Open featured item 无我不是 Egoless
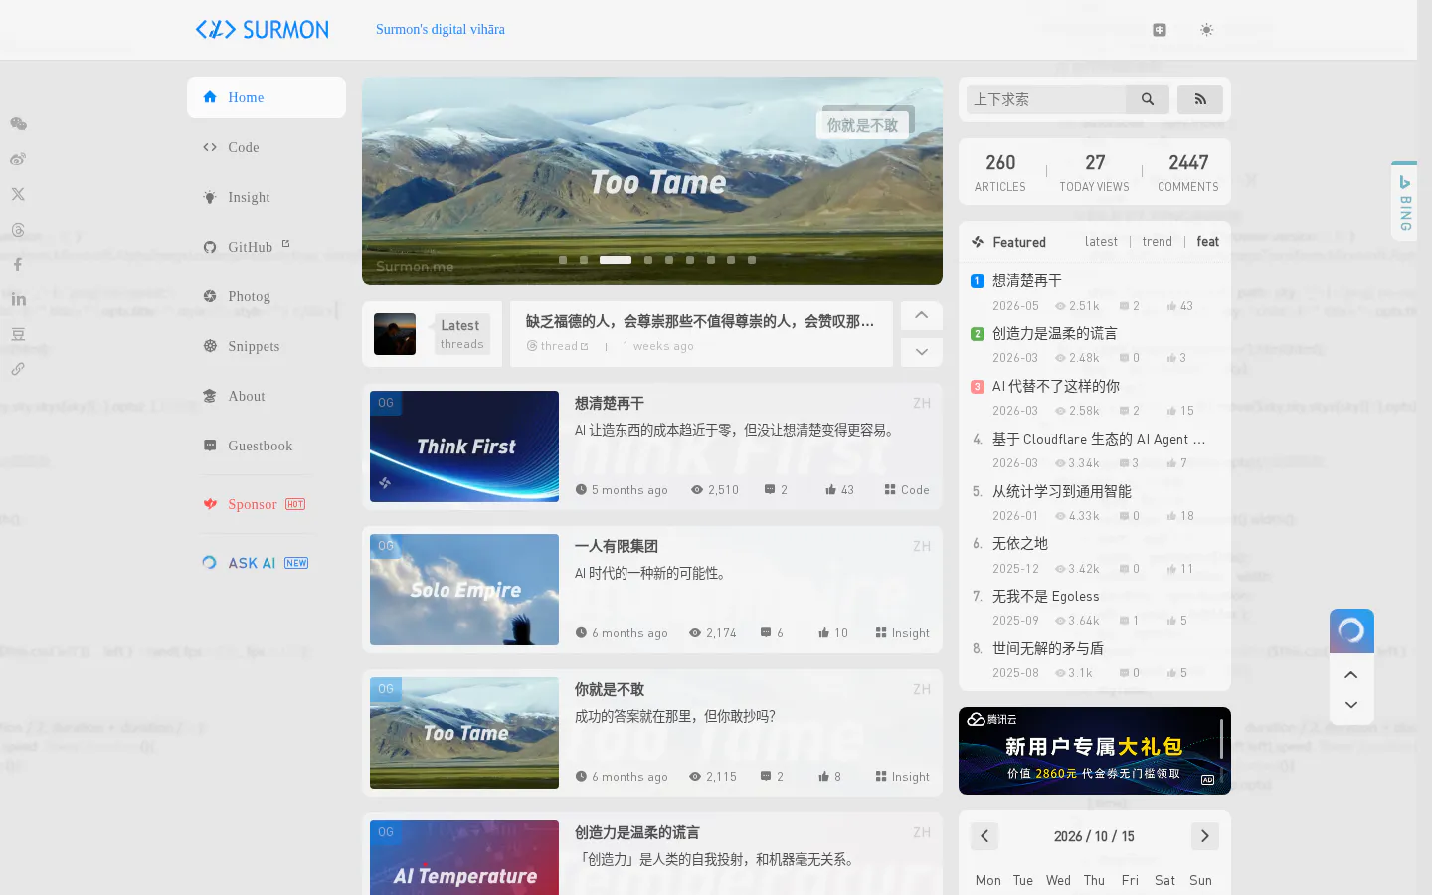The width and height of the screenshot is (1432, 895). click(1046, 596)
